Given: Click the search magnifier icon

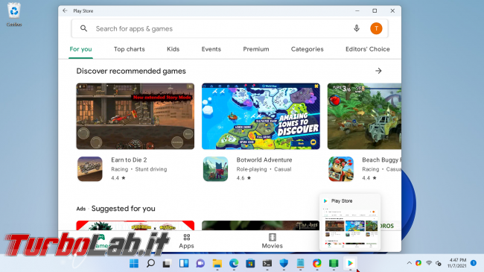Looking at the screenshot, I should point(83,28).
